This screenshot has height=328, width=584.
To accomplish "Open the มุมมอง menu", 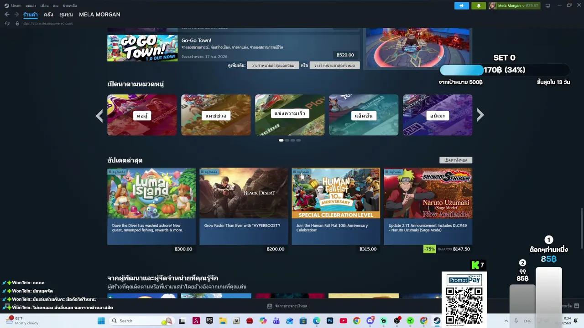I will click(x=31, y=5).
